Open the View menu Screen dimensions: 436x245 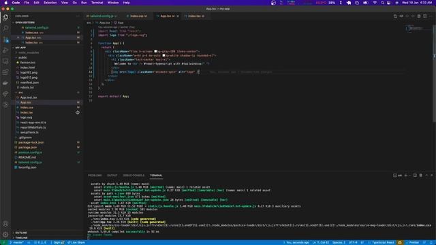pos(65,3)
